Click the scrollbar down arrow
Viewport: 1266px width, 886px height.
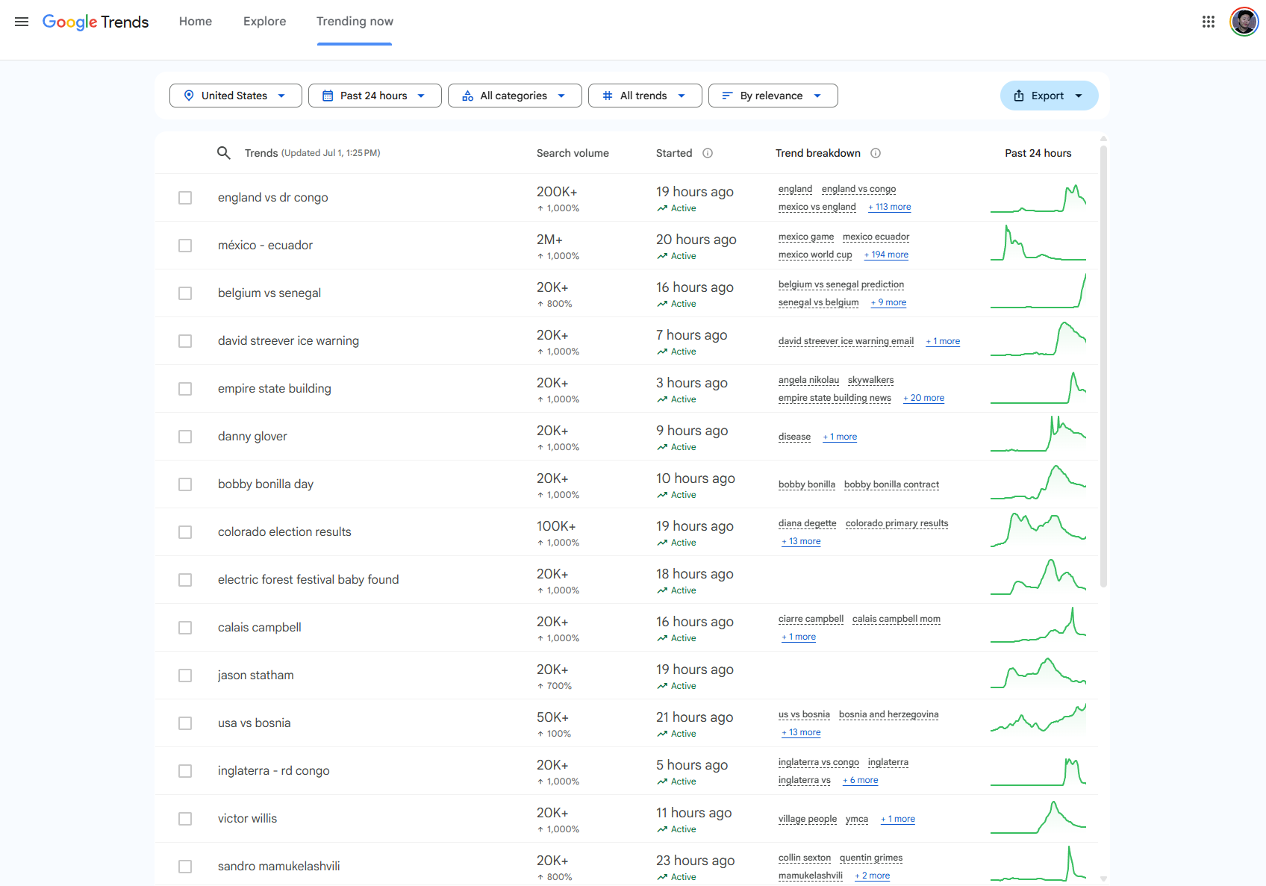[x=1103, y=879]
